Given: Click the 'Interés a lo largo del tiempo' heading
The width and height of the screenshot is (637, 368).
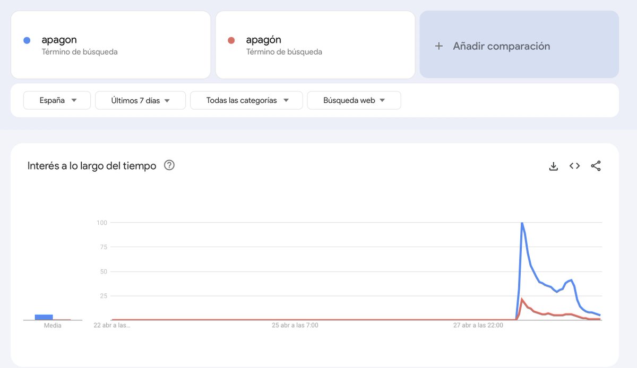Looking at the screenshot, I should pos(92,166).
